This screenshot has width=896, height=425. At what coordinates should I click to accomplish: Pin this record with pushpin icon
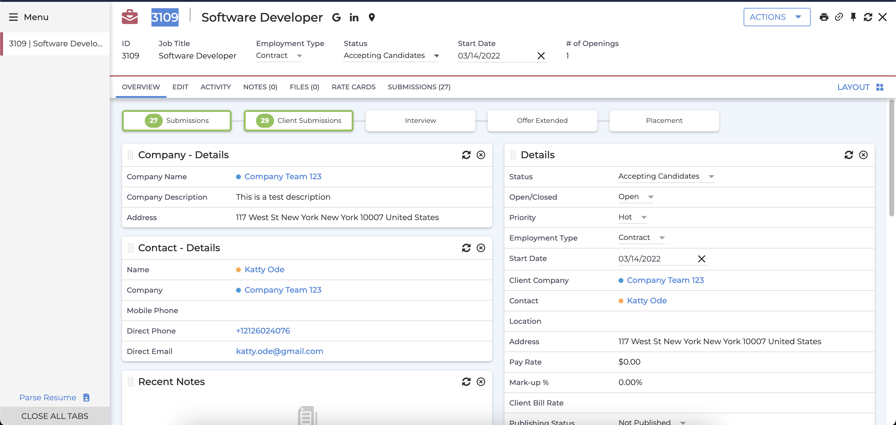coord(853,17)
